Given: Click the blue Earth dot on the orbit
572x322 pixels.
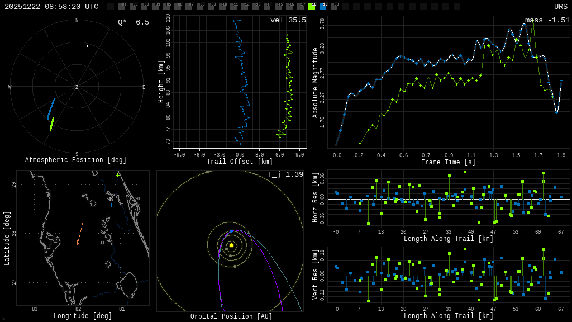Looking at the screenshot, I should pos(231,231).
